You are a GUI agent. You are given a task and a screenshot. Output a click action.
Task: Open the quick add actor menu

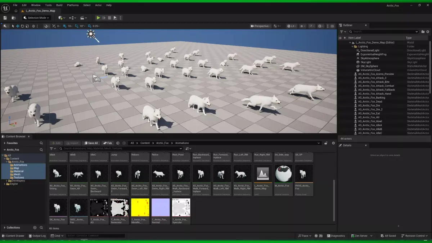pos(62,18)
